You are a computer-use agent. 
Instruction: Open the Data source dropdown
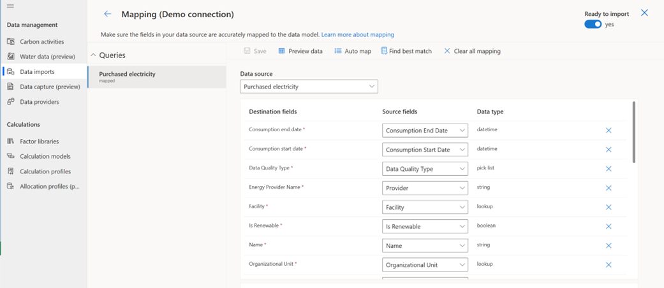point(309,87)
